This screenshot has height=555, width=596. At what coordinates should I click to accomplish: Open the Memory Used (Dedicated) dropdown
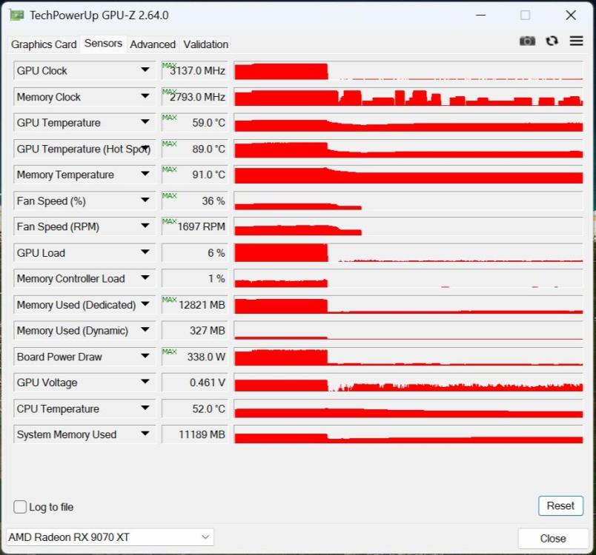click(x=145, y=304)
